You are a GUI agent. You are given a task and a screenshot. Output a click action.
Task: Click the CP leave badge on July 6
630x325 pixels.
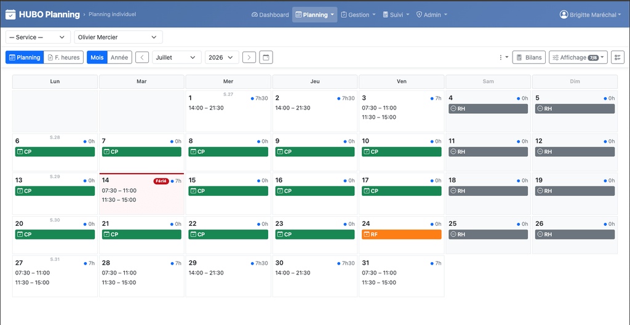coord(55,151)
